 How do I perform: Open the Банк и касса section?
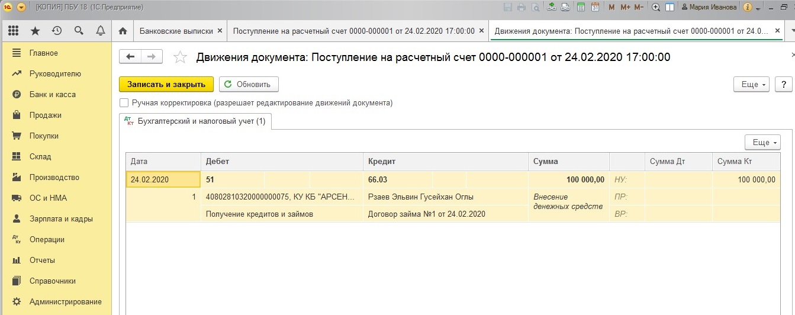coord(56,94)
